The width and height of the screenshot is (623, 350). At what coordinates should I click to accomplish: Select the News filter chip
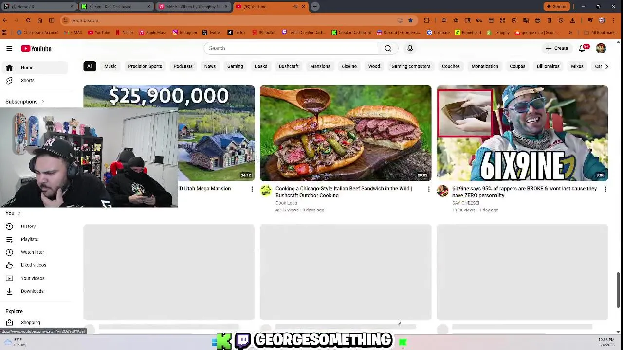click(x=210, y=66)
